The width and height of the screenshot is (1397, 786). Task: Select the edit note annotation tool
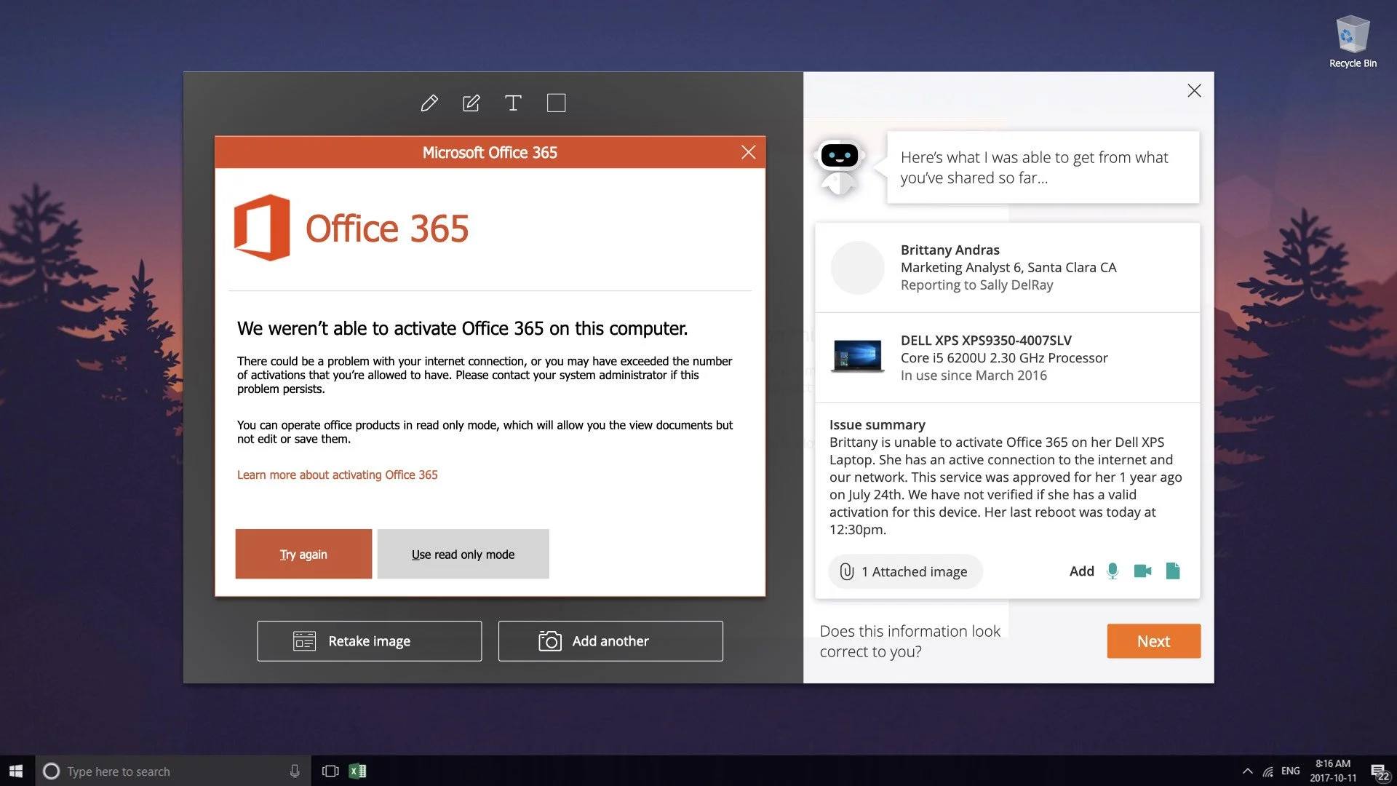471,103
